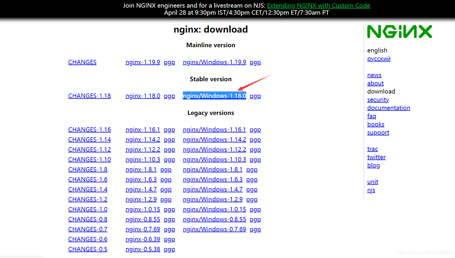This screenshot has width=455, height=258.
Task: Open the support page
Action: [x=378, y=133]
